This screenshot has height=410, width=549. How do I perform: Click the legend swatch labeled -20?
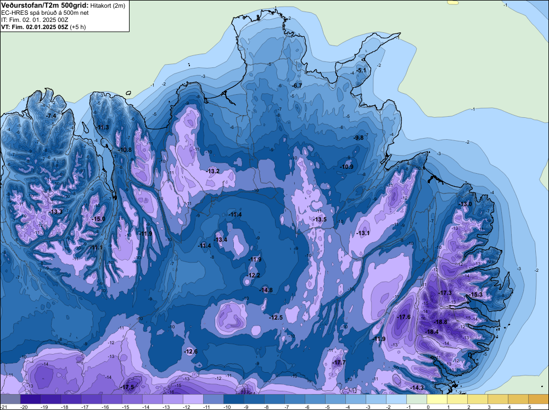pos(30,399)
